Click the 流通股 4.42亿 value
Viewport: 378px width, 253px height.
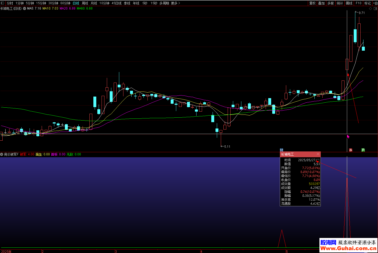click(x=315, y=204)
